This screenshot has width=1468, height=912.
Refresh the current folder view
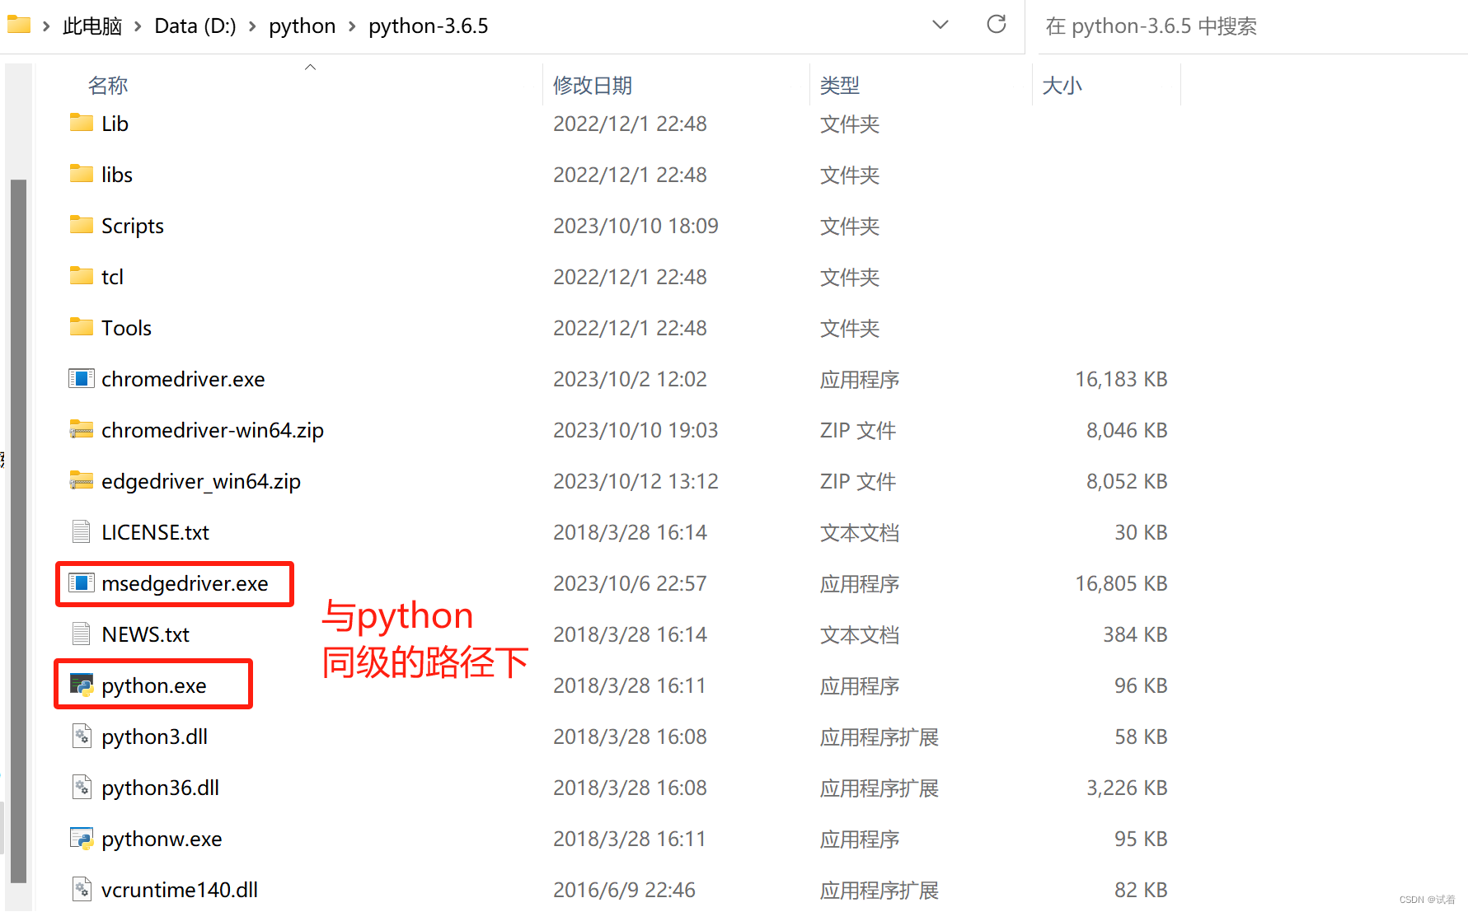[x=996, y=26]
